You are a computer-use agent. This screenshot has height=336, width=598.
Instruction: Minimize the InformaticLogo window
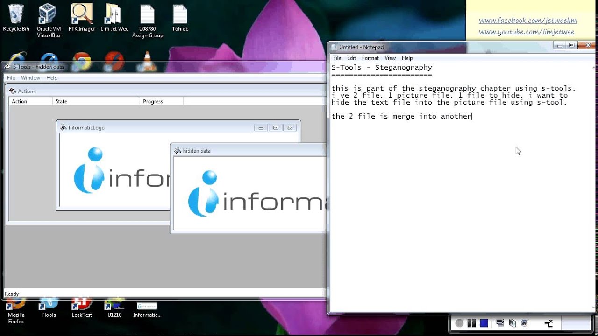point(261,127)
